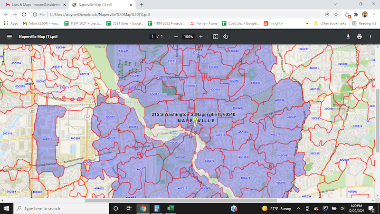Zoom out the PDF with minus button
The height and width of the screenshot is (214, 380).
coord(176,37)
